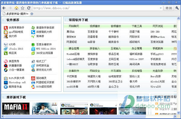Open the 腾讯QQ download link
The height and width of the screenshot is (119, 181).
[71, 32]
